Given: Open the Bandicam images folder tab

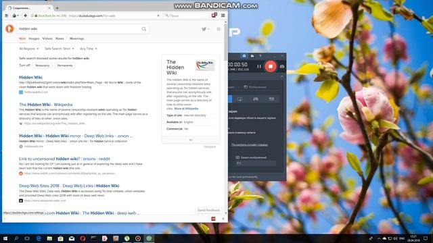Looking at the screenshot, I should click(x=255, y=87).
